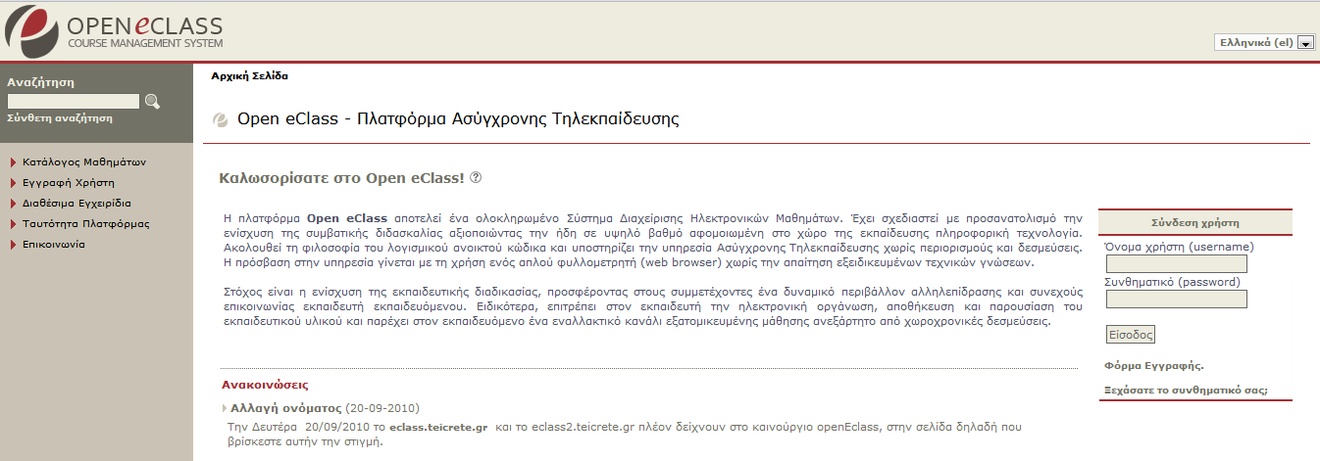Click the Είσοδος login button
This screenshot has width=1320, height=461.
[1131, 335]
